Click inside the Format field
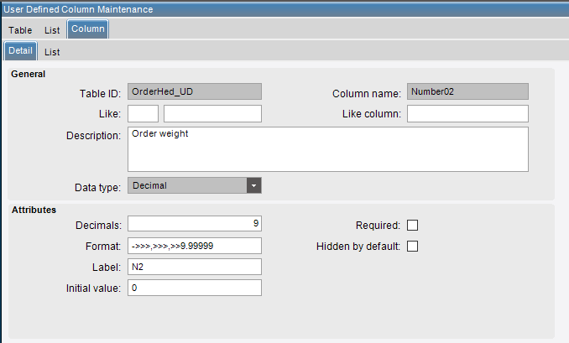The image size is (569, 343). click(195, 246)
